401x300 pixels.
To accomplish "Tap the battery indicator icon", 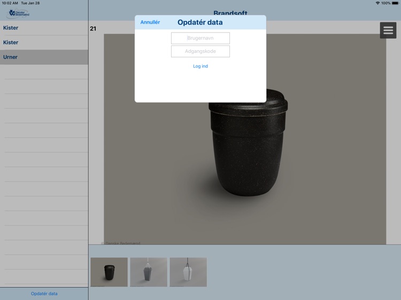I will pos(396,3).
